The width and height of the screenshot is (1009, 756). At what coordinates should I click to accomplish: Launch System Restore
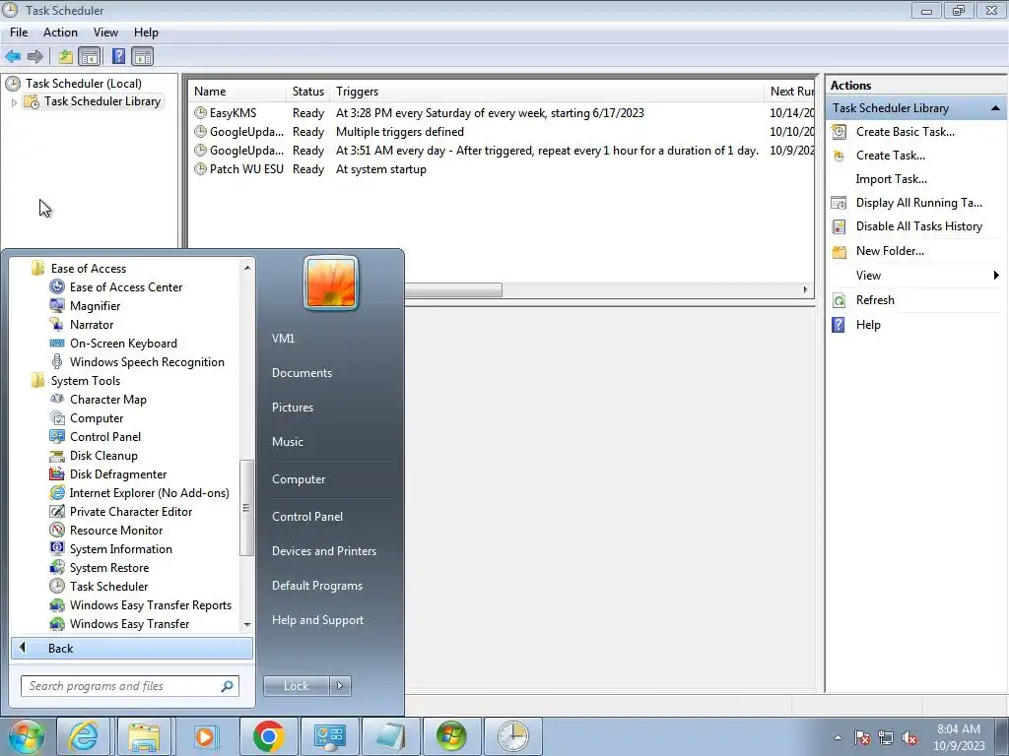108,568
